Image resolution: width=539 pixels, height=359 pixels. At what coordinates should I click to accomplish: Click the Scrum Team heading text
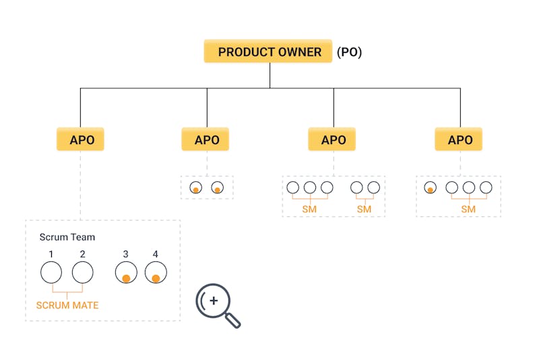pyautogui.click(x=67, y=237)
